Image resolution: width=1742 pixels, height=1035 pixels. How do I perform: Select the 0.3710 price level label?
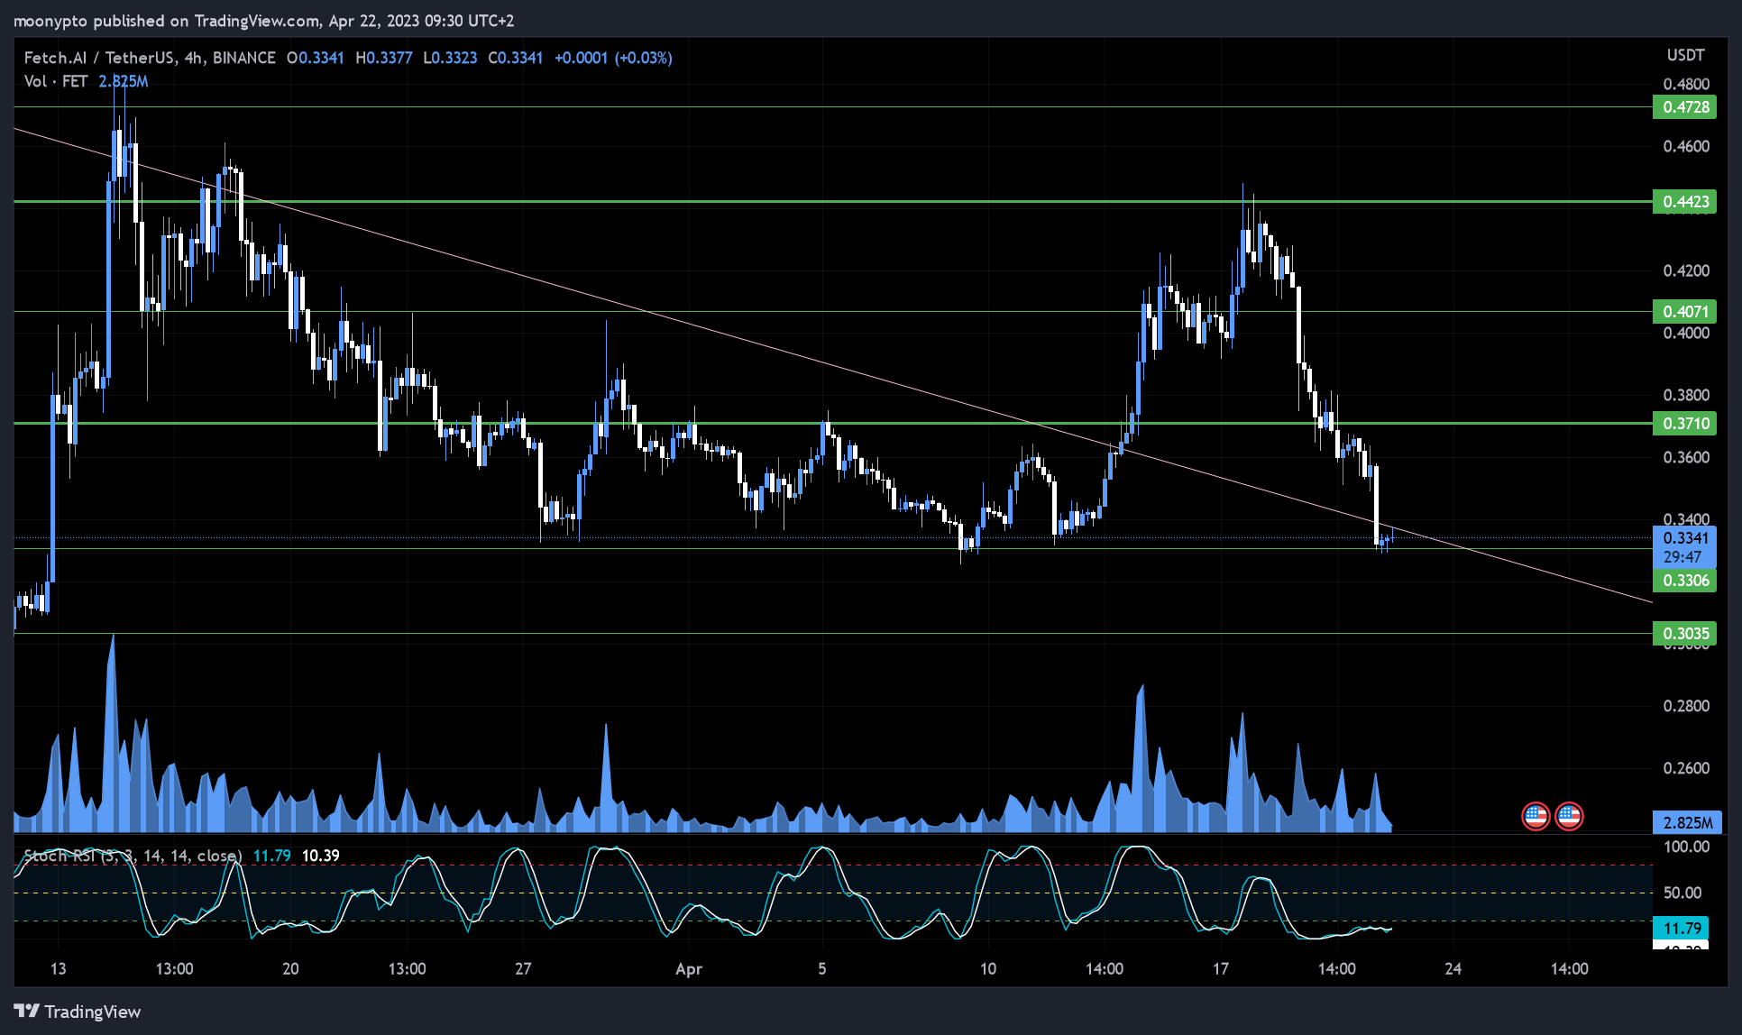pyautogui.click(x=1684, y=424)
